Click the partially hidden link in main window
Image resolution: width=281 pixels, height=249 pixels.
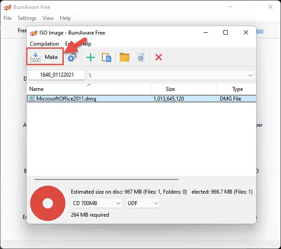[260, 31]
